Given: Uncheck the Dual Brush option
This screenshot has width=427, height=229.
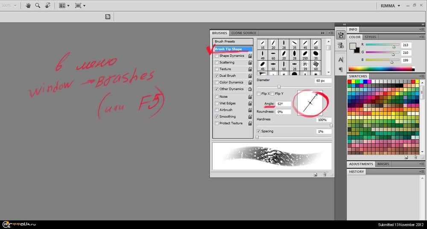Looking at the screenshot, I should pos(217,76).
